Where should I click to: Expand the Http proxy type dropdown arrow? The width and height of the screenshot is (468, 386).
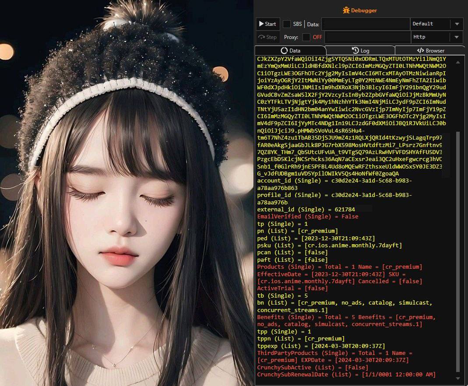(x=457, y=37)
